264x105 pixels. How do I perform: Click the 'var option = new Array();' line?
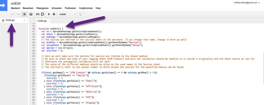pyautogui.click(x=58, y=48)
